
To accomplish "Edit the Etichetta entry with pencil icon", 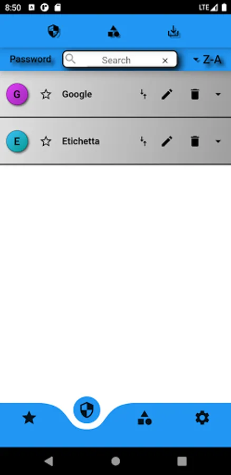I will 167,141.
